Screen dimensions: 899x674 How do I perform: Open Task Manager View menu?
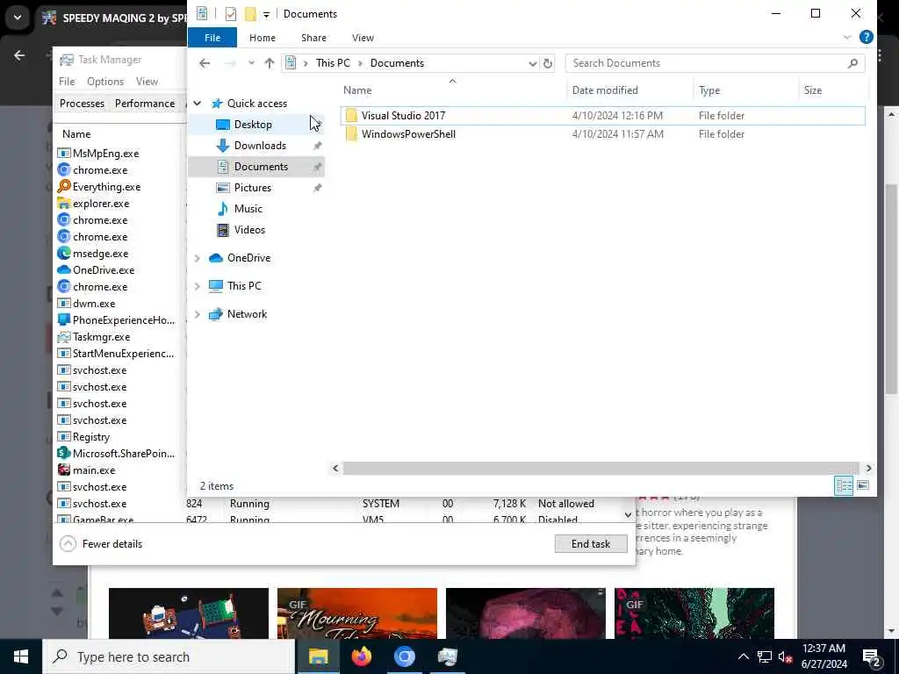pos(147,82)
